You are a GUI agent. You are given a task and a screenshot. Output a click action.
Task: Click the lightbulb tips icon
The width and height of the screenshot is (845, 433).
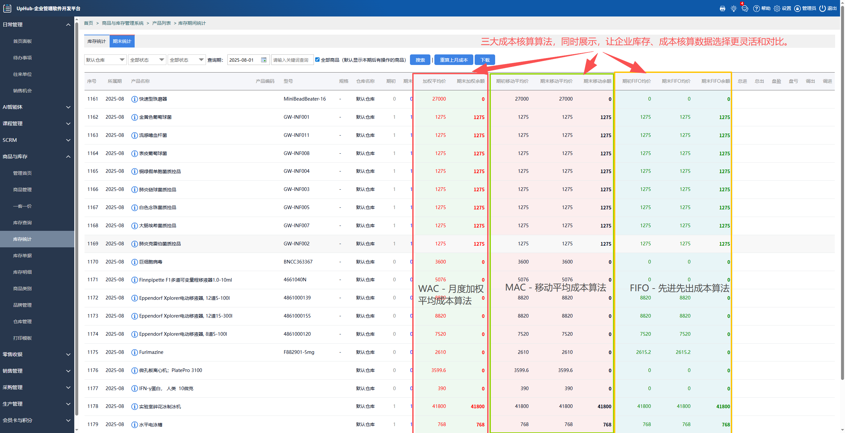[733, 9]
